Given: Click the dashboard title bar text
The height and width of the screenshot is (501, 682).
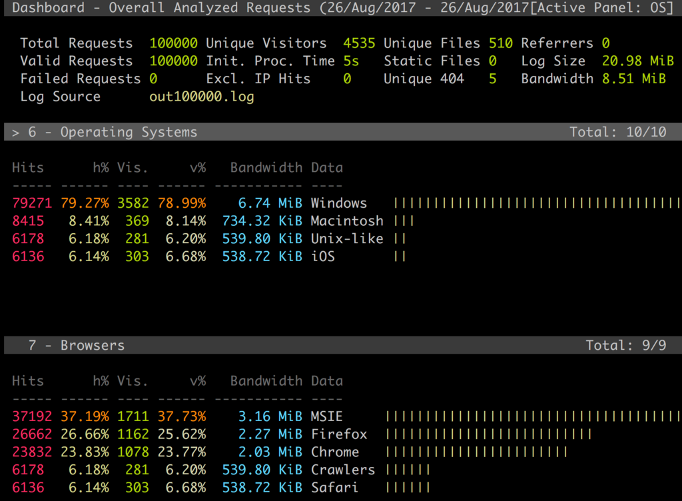Looking at the screenshot, I should tap(343, 8).
